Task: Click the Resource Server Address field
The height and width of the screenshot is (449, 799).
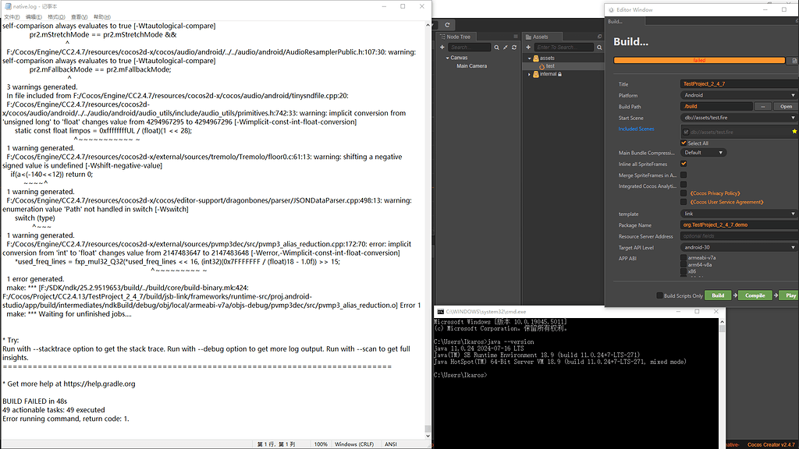Action: click(x=739, y=236)
